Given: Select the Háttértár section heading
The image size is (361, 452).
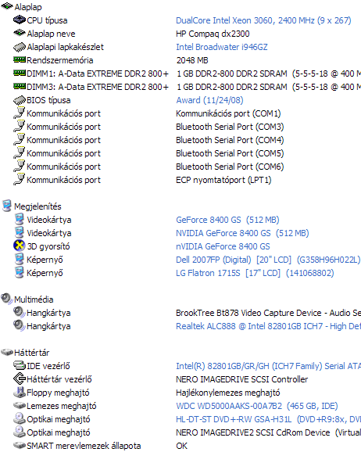Looking at the screenshot, I should click(32, 353).
